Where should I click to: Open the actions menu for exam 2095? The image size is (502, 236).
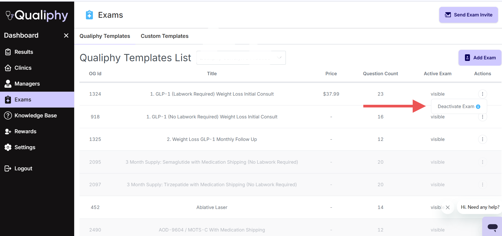click(482, 162)
